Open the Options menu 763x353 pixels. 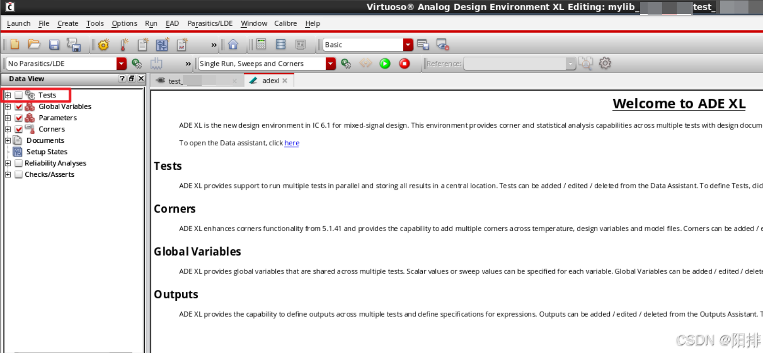coord(124,23)
